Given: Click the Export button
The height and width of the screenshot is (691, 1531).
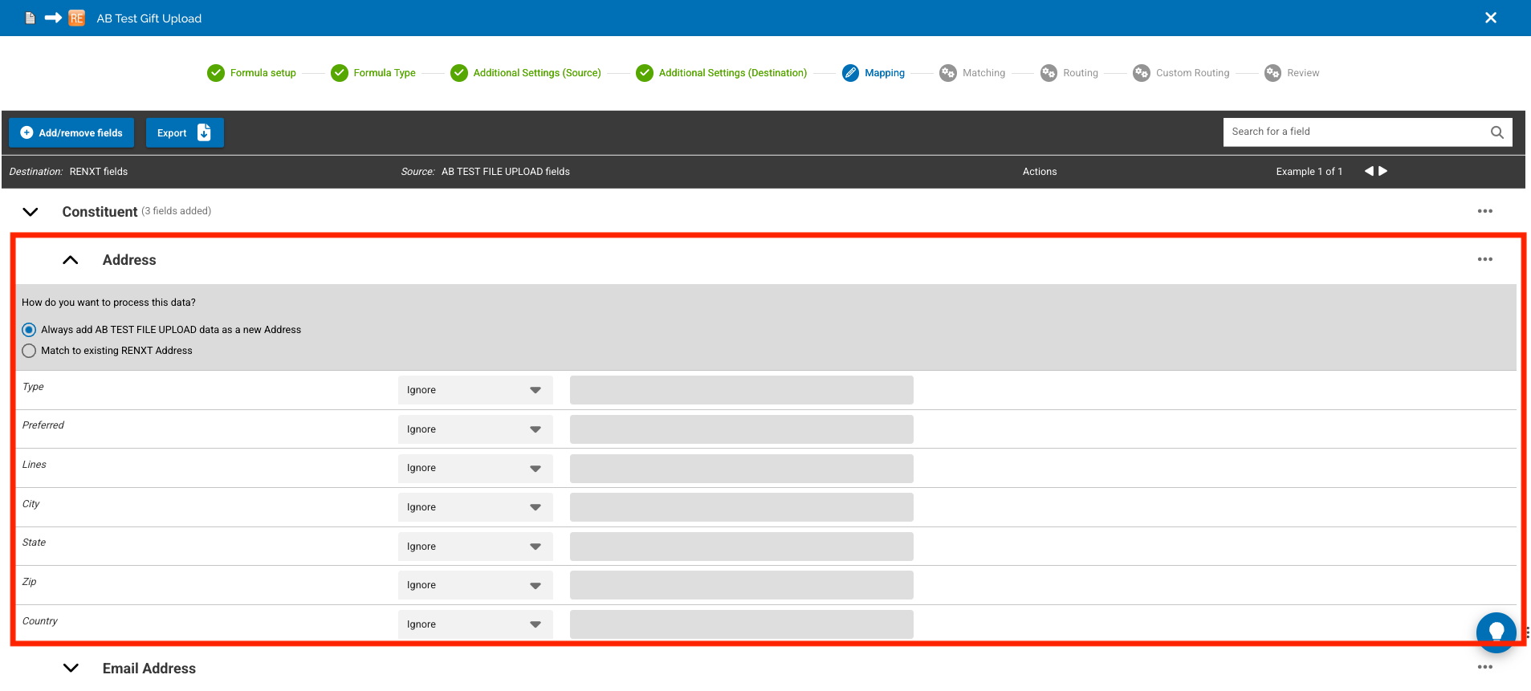Looking at the screenshot, I should tap(185, 133).
